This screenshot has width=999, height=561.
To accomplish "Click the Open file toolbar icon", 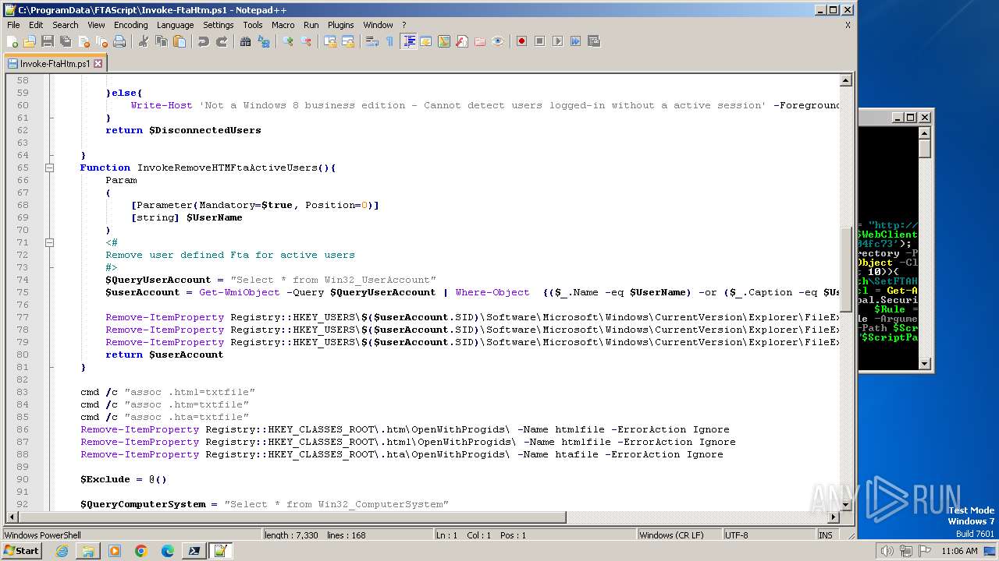I will 30,41.
